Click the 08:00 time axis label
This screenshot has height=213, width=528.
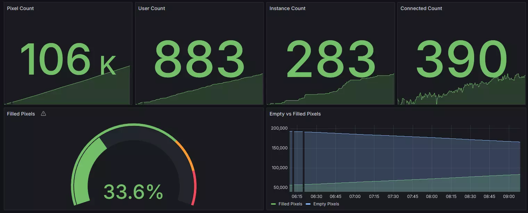(x=432, y=196)
